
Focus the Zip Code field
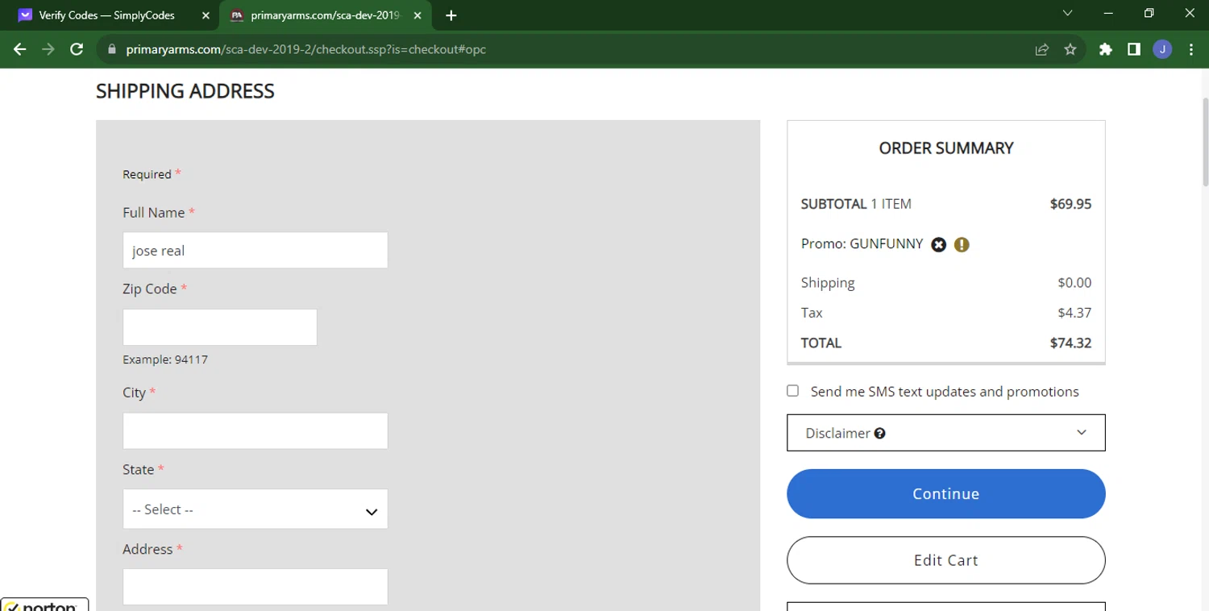point(220,327)
